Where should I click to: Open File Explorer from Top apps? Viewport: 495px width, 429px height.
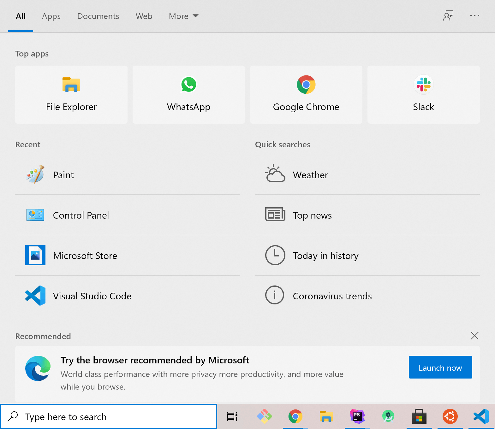click(x=71, y=95)
